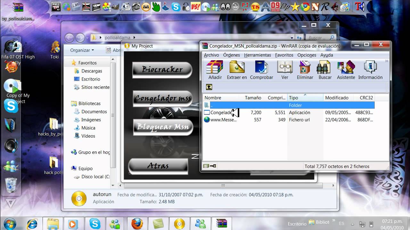The image size is (410, 230).
Task: Open the Skype icon in the taskbar
Action: [95, 223]
